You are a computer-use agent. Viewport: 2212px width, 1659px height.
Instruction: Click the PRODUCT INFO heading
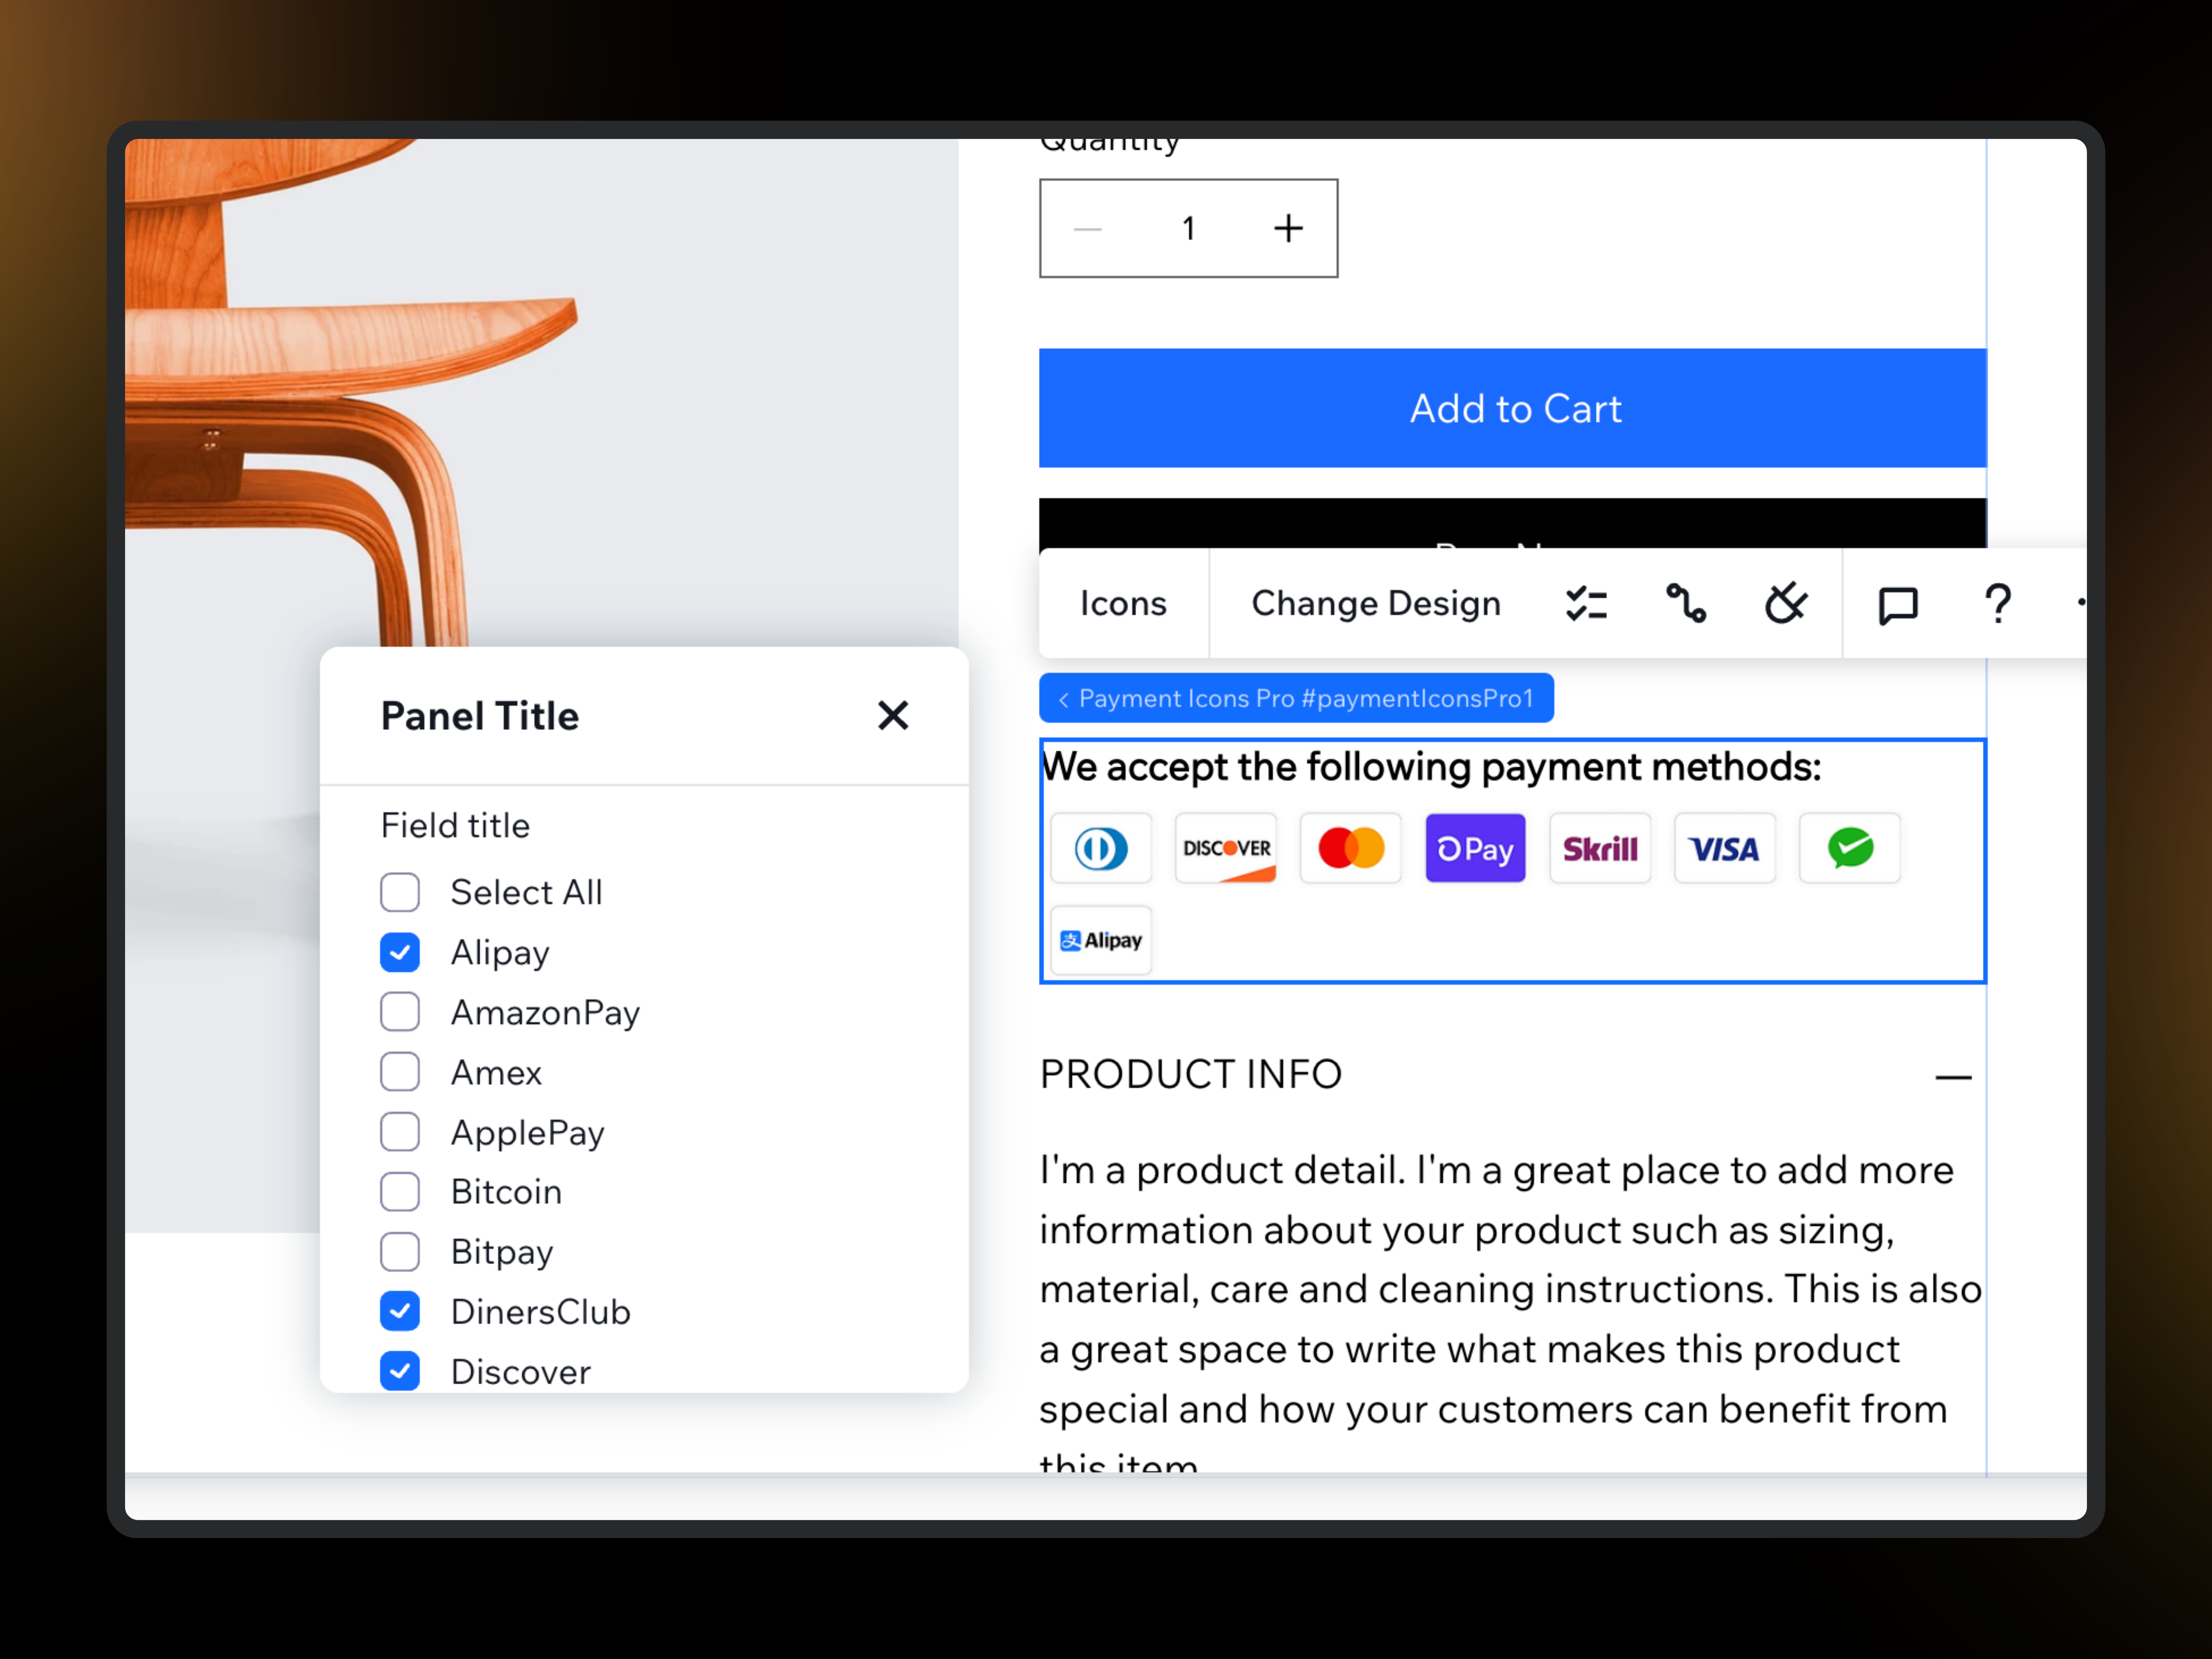[1191, 1075]
